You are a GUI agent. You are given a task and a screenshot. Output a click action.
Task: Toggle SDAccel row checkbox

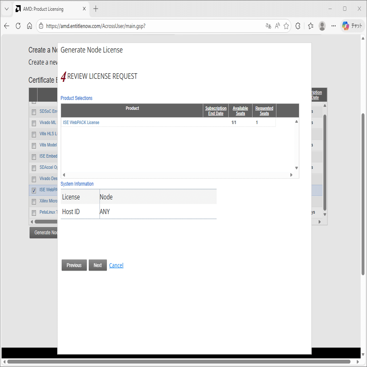click(x=34, y=168)
